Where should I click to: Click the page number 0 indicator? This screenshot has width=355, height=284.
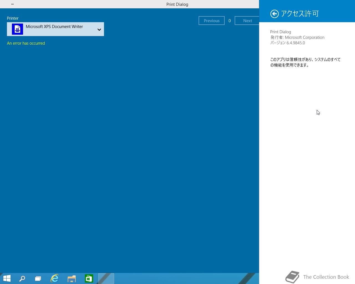(x=230, y=21)
